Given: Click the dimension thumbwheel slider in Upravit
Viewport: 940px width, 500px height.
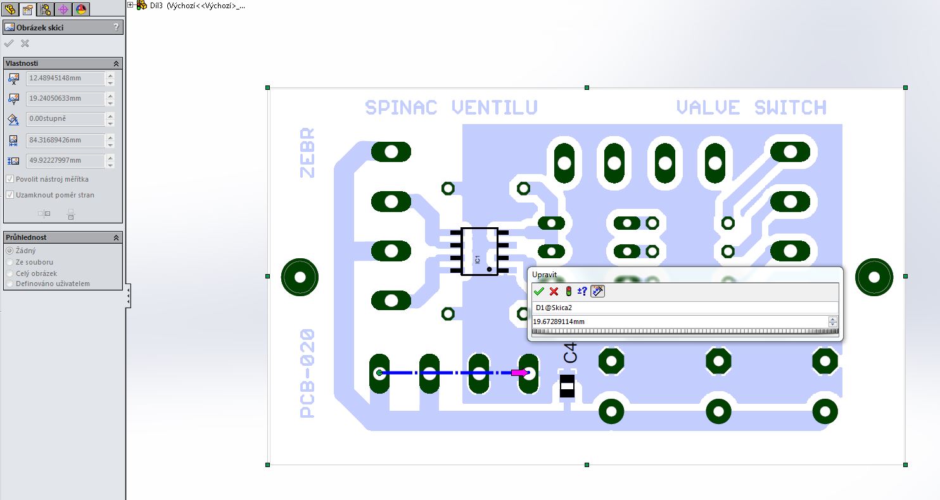Looking at the screenshot, I should (x=684, y=331).
